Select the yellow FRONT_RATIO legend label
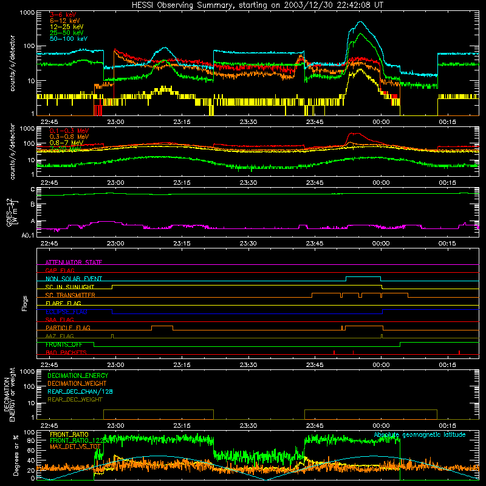 [x=69, y=434]
